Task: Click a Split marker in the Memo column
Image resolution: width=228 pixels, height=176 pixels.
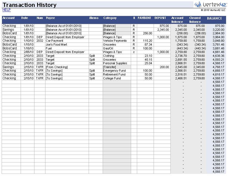Action: coord(92,56)
